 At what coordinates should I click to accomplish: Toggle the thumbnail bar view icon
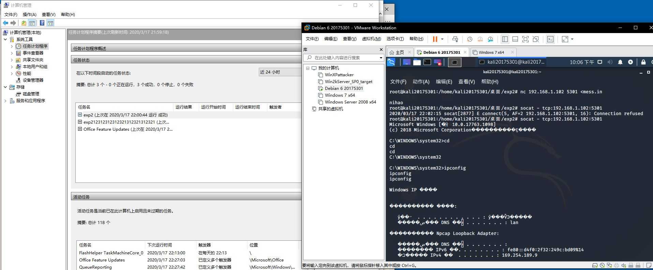tap(515, 39)
